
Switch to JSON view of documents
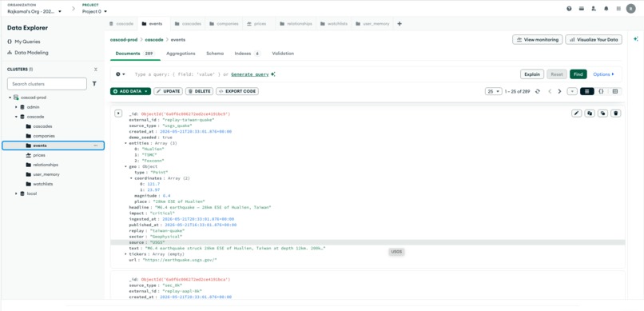[601, 92]
